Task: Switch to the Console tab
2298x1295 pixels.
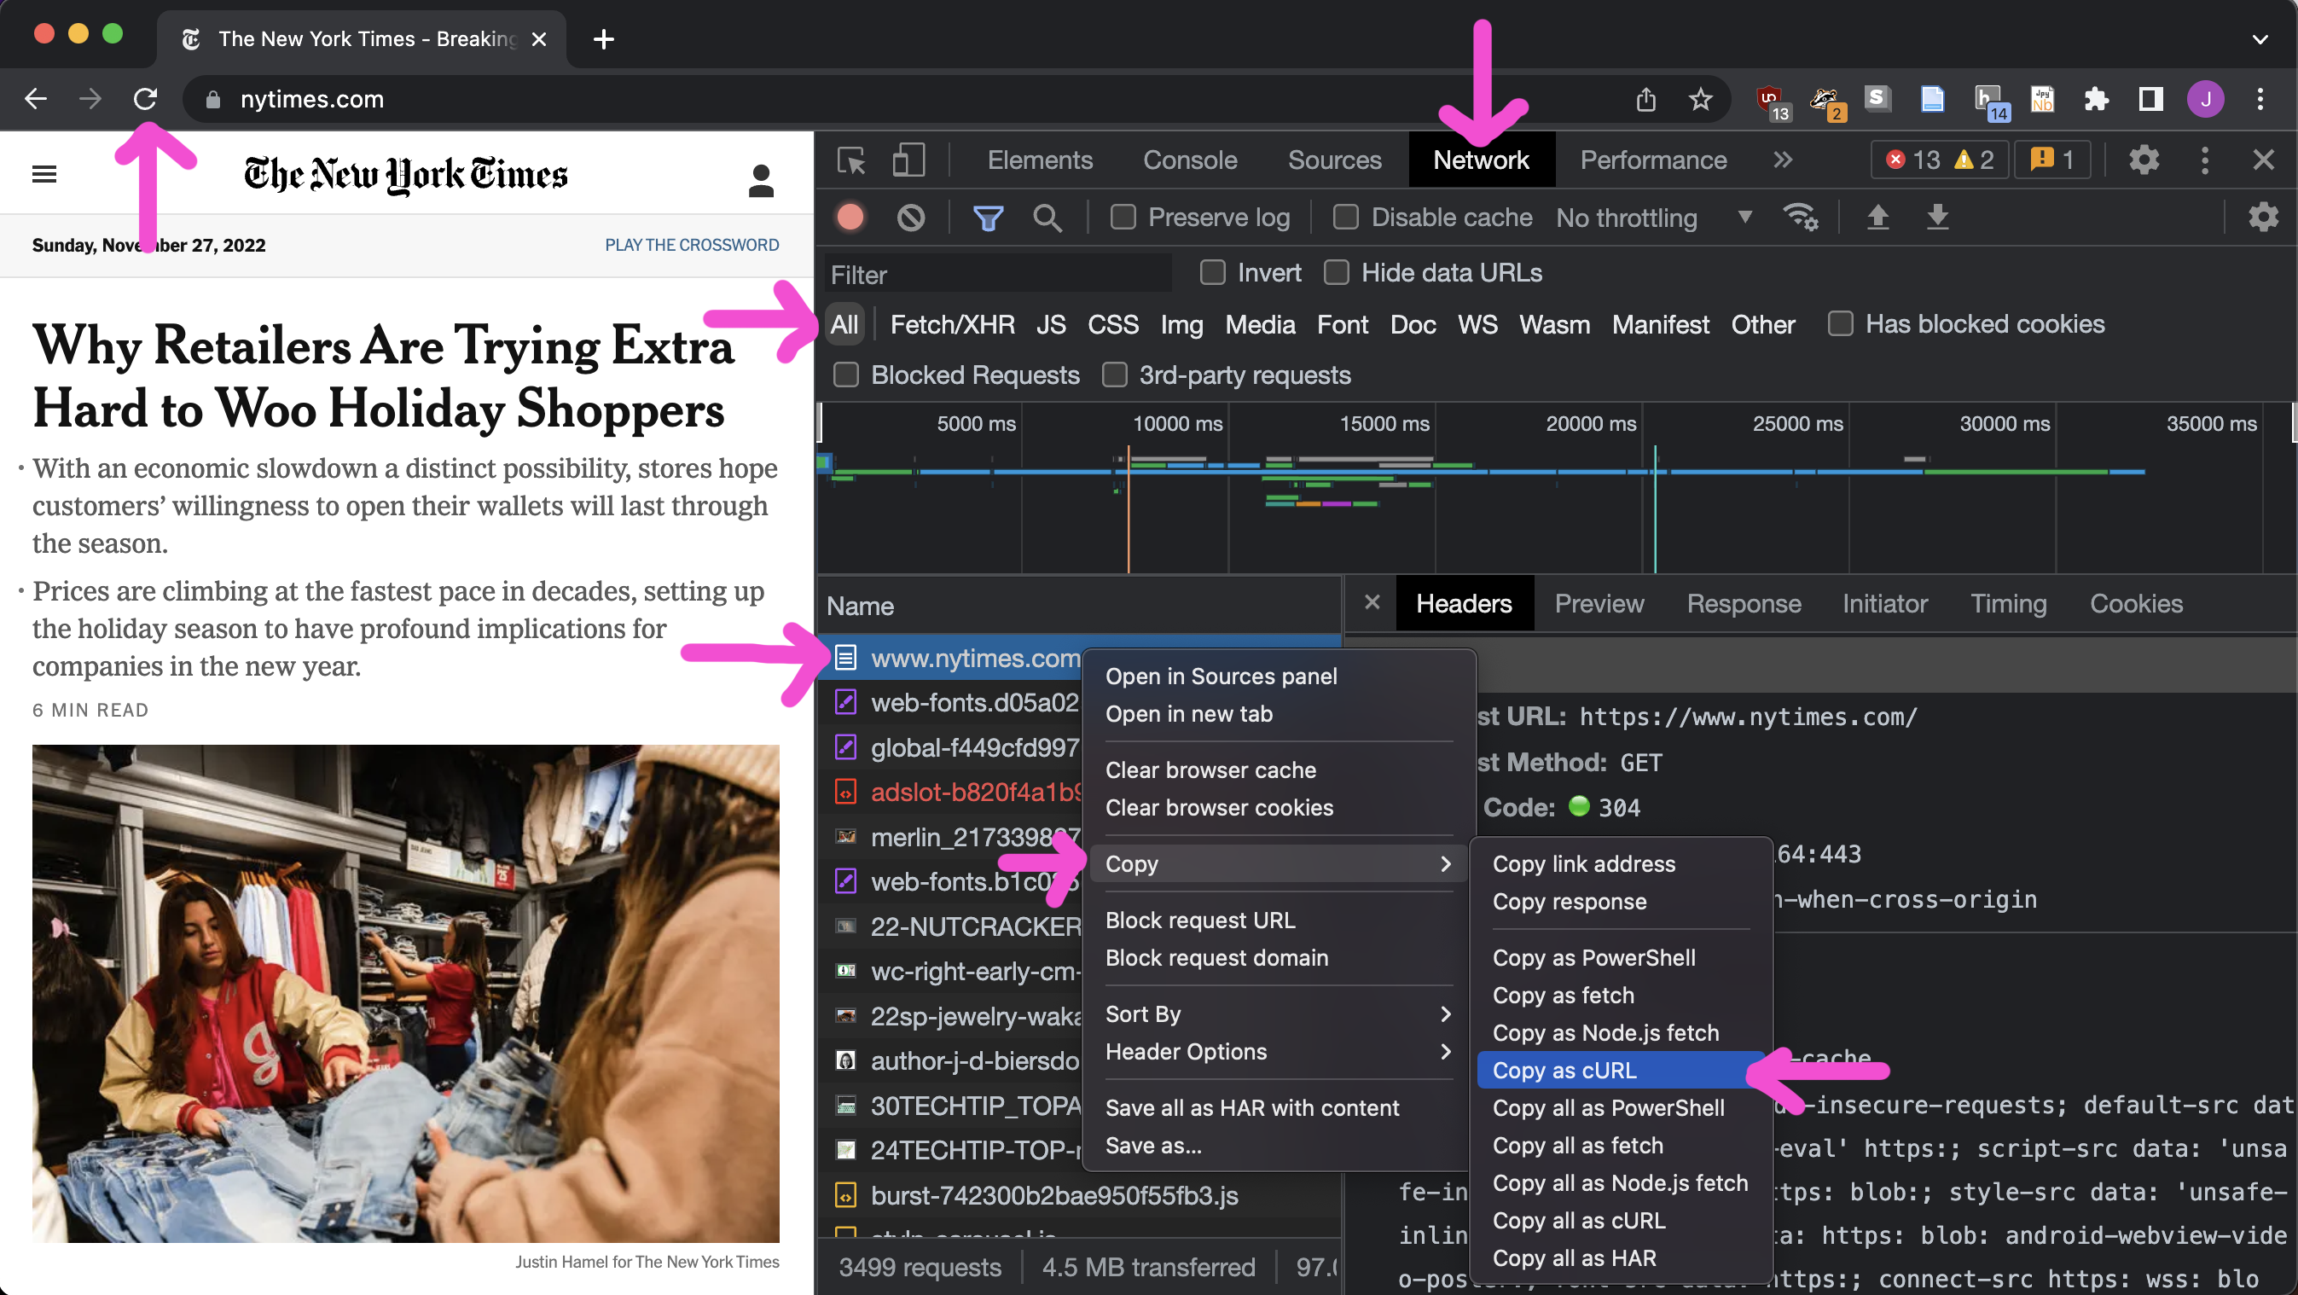Action: [1190, 160]
